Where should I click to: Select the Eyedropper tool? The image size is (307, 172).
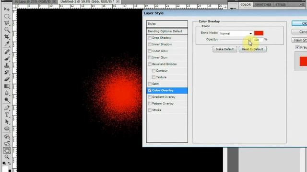point(7,43)
